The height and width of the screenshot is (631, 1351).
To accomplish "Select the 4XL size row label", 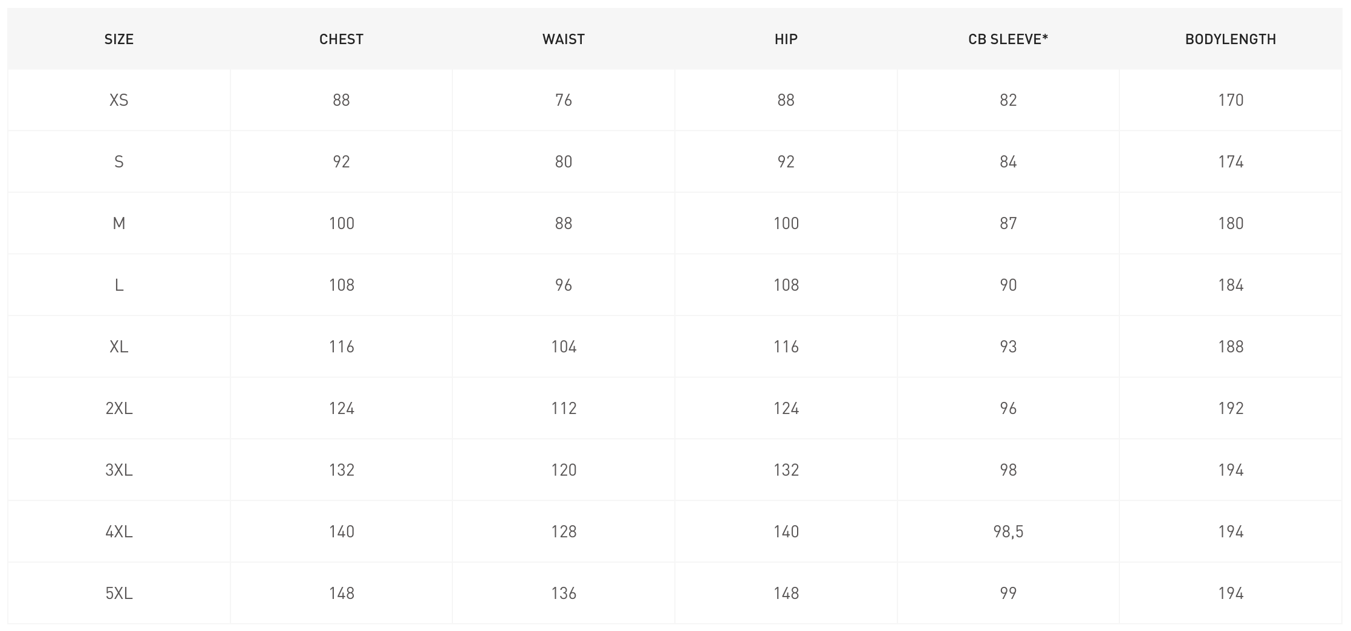I will (119, 532).
